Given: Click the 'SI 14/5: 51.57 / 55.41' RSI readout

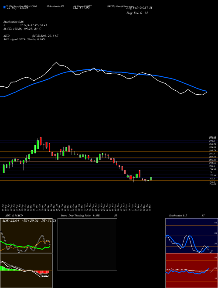Looking at the screenshot, I should click(x=34, y=25).
